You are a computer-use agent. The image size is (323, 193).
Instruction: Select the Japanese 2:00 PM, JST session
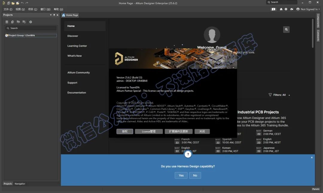tap(267, 150)
